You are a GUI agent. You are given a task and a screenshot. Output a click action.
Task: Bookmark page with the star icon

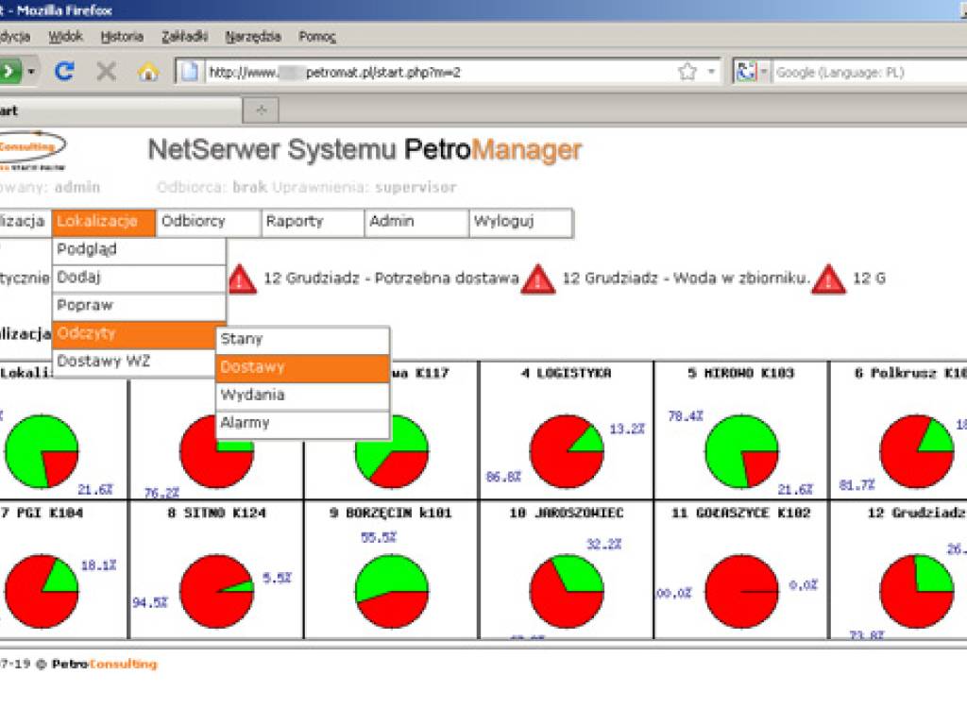pyautogui.click(x=687, y=72)
